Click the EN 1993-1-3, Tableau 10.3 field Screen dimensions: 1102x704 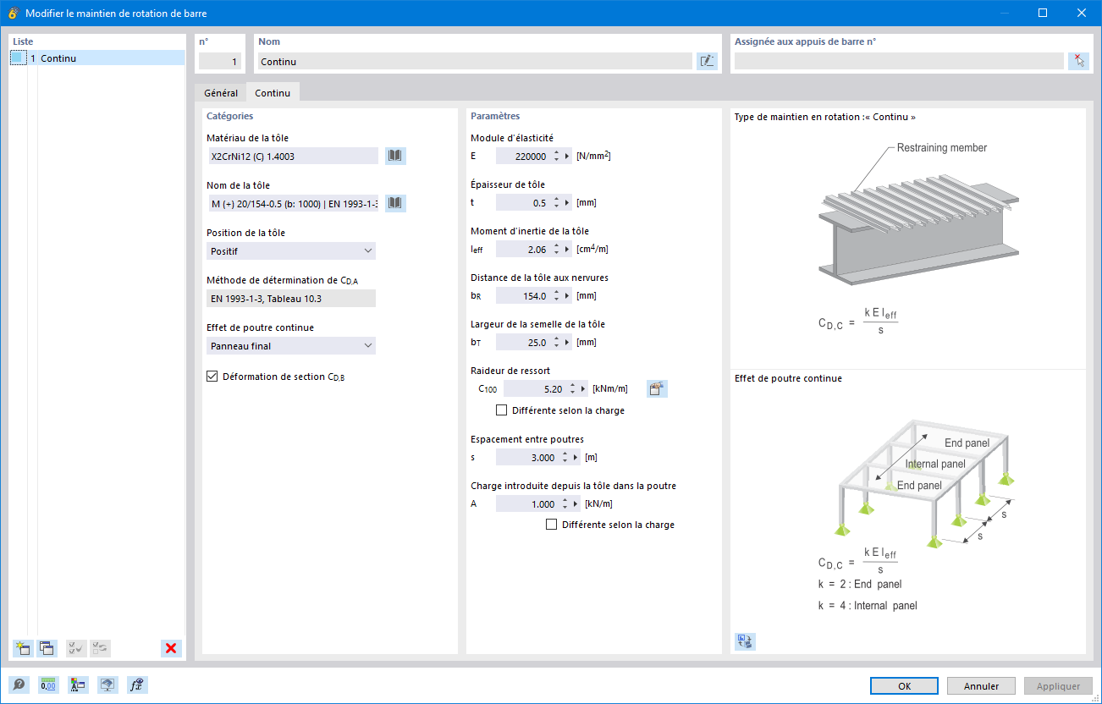291,298
